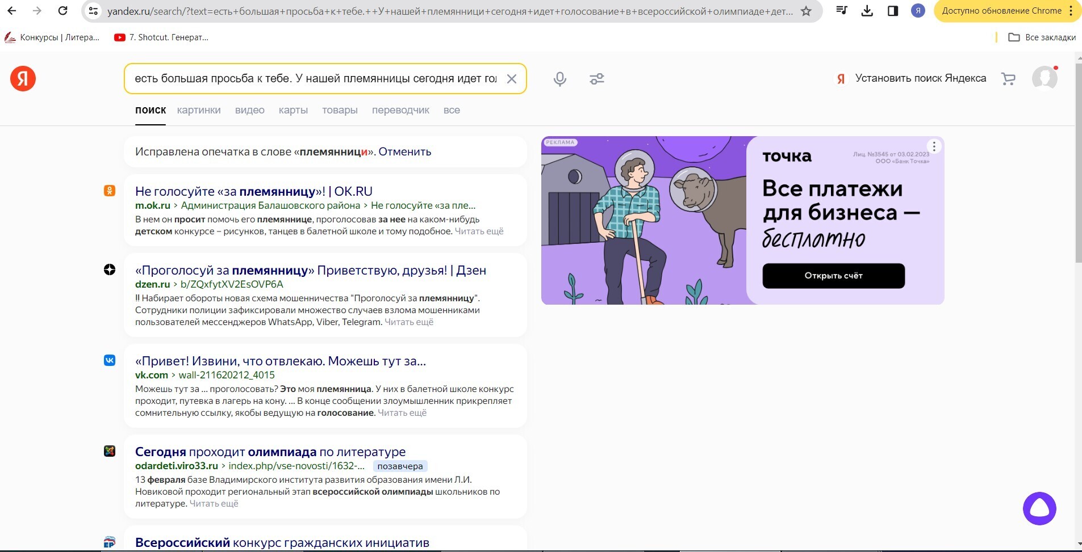Start voice search with the microphone icon

559,79
